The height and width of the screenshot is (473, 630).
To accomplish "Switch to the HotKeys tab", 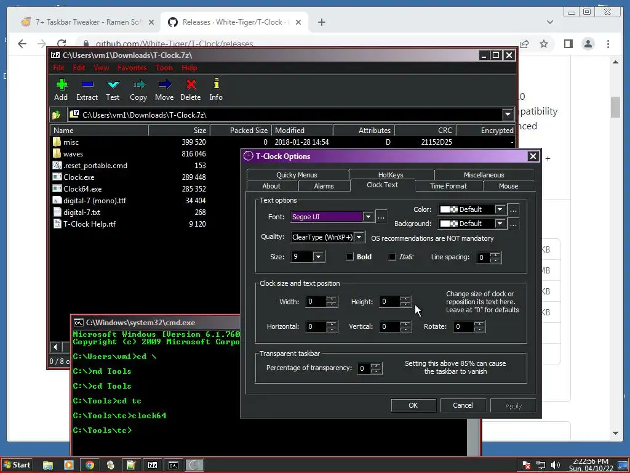I will tap(391, 174).
